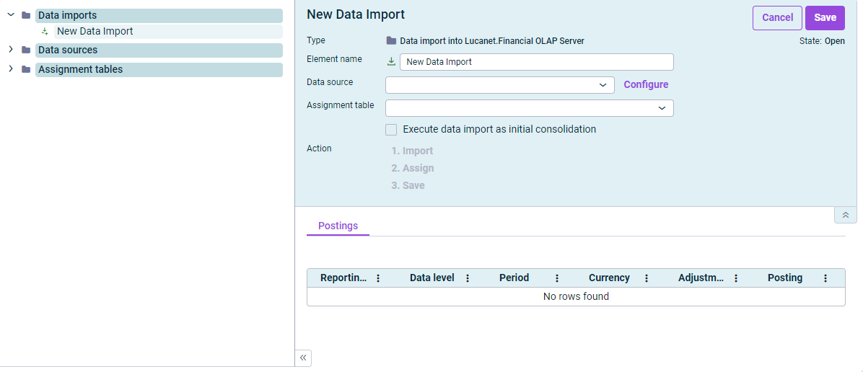Click the Reportin... column header
Image resolution: width=863 pixels, height=372 pixels.
click(x=343, y=278)
